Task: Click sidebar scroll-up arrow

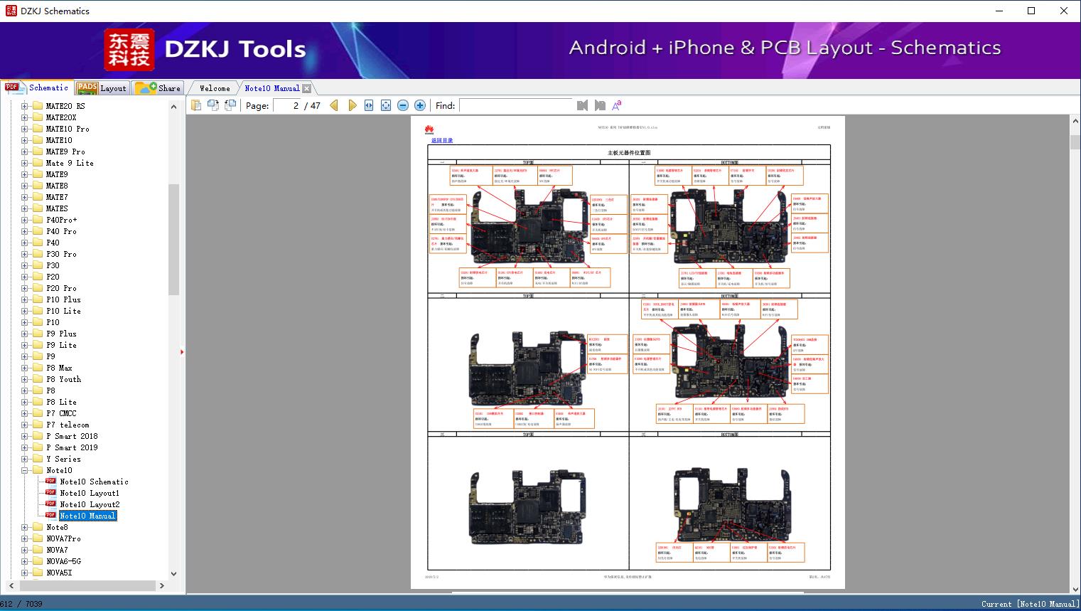Action: pyautogui.click(x=173, y=107)
